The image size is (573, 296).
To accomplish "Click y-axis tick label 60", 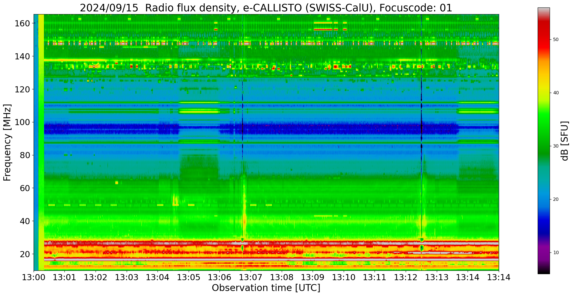I will click(25, 188).
